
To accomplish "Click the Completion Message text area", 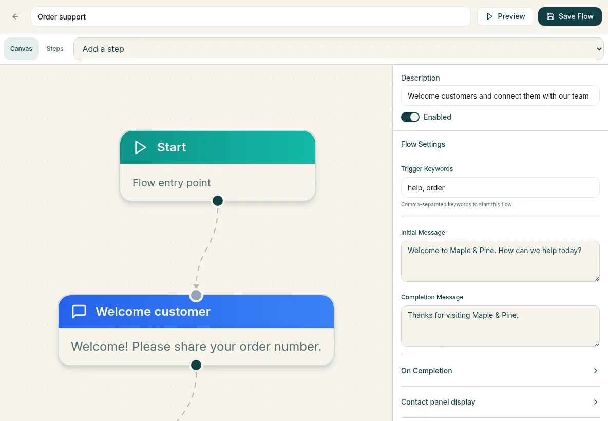I will pos(500,326).
